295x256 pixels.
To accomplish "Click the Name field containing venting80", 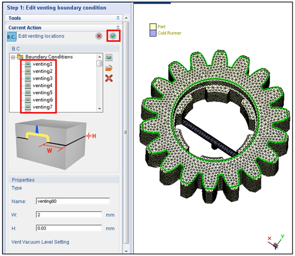I will pyautogui.click(x=73, y=201).
